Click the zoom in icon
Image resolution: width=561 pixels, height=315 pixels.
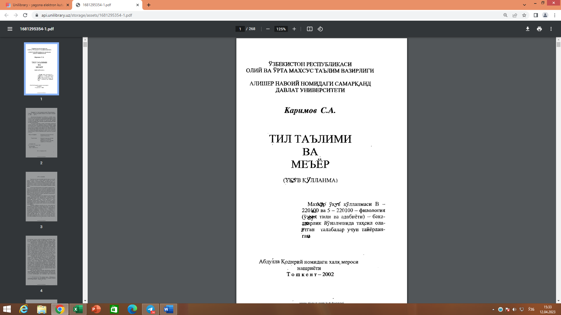pyautogui.click(x=294, y=29)
